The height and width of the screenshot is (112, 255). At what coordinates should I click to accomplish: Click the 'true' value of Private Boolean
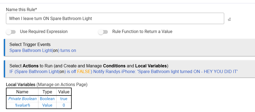click(x=64, y=99)
